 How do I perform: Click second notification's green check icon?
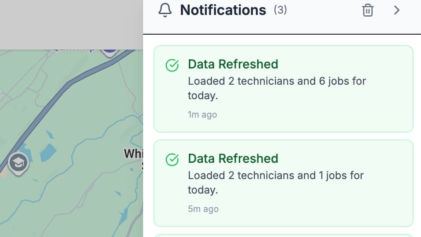tap(172, 160)
